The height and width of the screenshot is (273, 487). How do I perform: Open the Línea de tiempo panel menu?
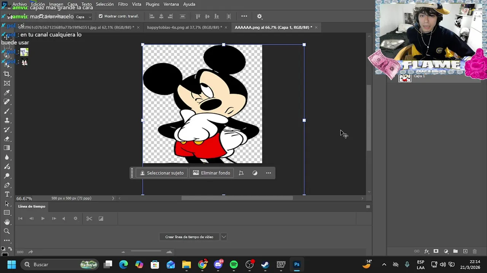tap(368, 207)
